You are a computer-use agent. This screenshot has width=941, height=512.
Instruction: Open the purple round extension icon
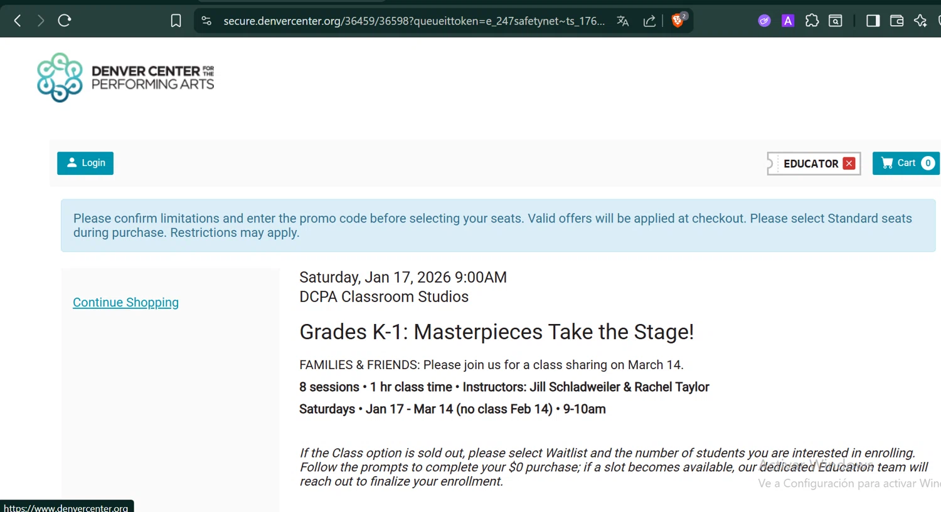[764, 21]
